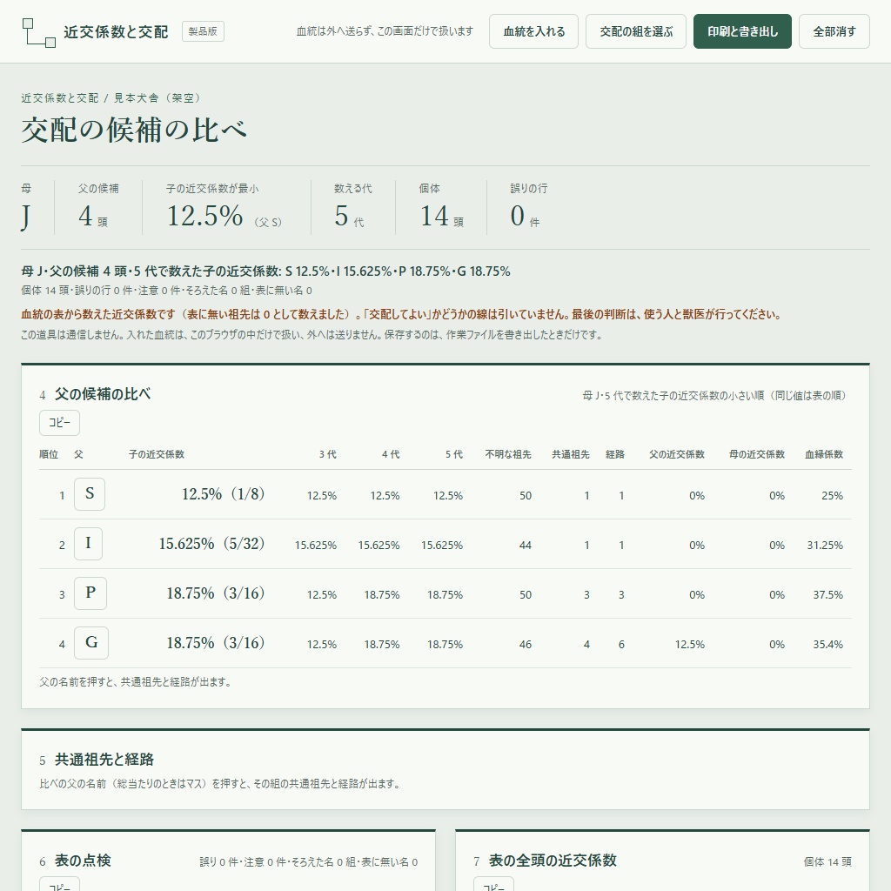Click the 12.5% (1/8) value for S
This screenshot has height=891, width=891.
pyautogui.click(x=224, y=494)
